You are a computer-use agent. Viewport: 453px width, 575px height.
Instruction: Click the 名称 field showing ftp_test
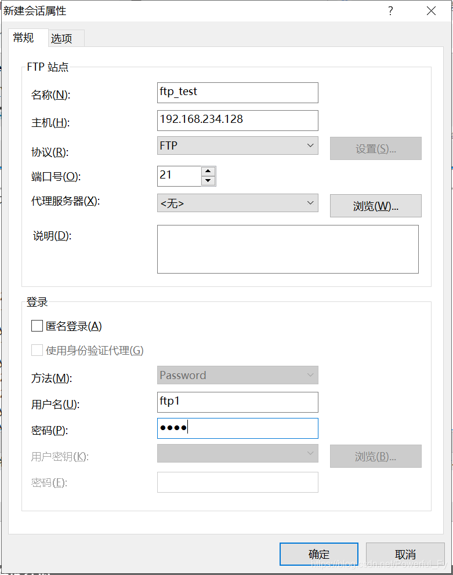tap(237, 93)
